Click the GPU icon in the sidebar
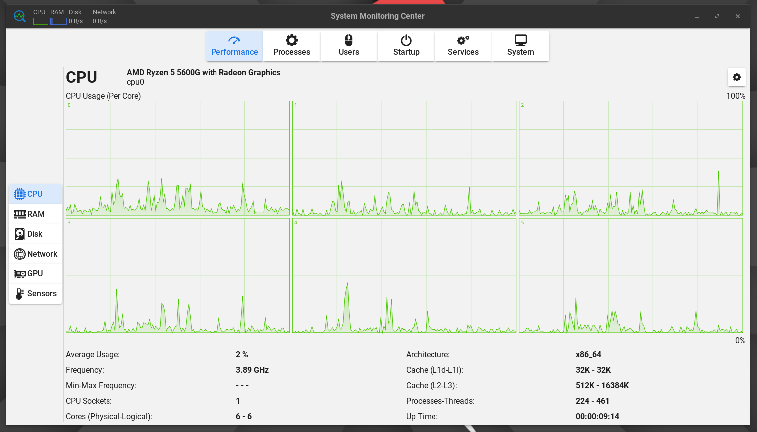Screen dimensions: 757x432 click(20, 273)
